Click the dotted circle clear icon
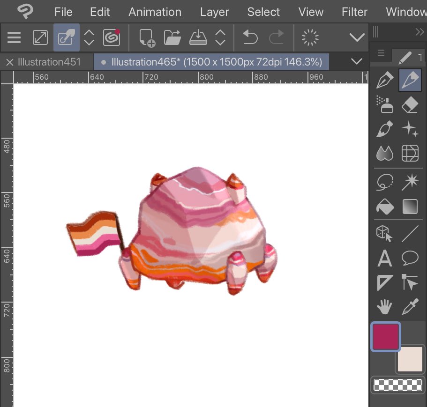This screenshot has height=407, width=427. point(310,37)
